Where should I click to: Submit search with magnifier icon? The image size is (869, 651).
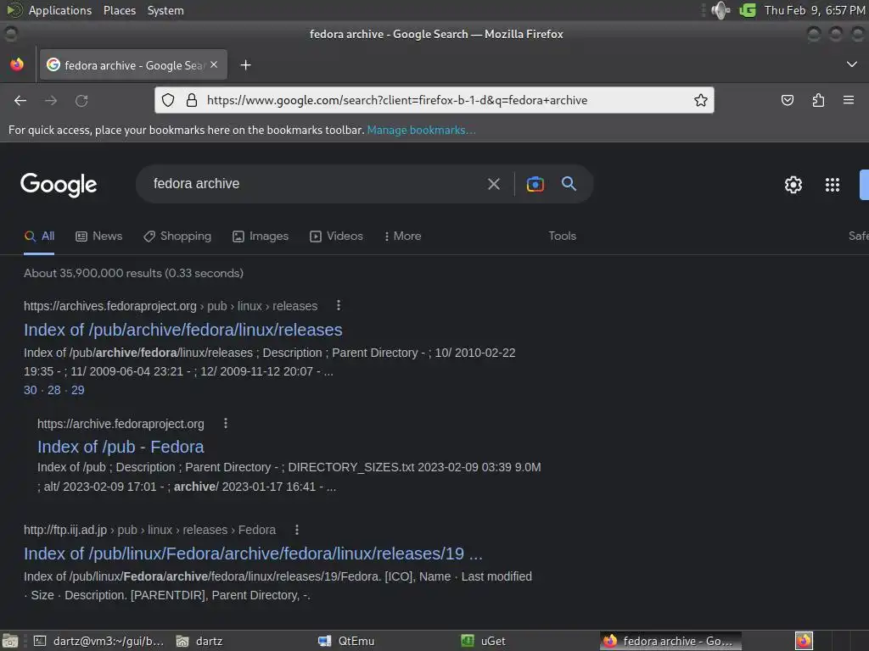coord(569,184)
